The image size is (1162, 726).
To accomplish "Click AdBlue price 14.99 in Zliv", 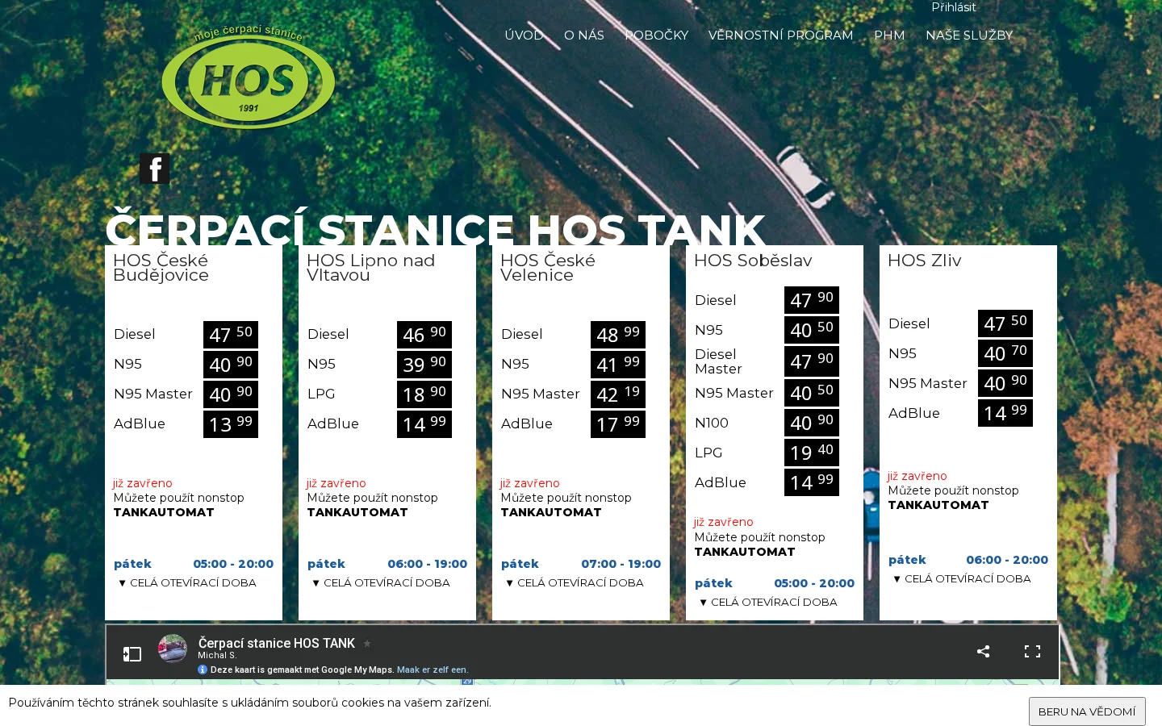I will click(x=1005, y=413).
